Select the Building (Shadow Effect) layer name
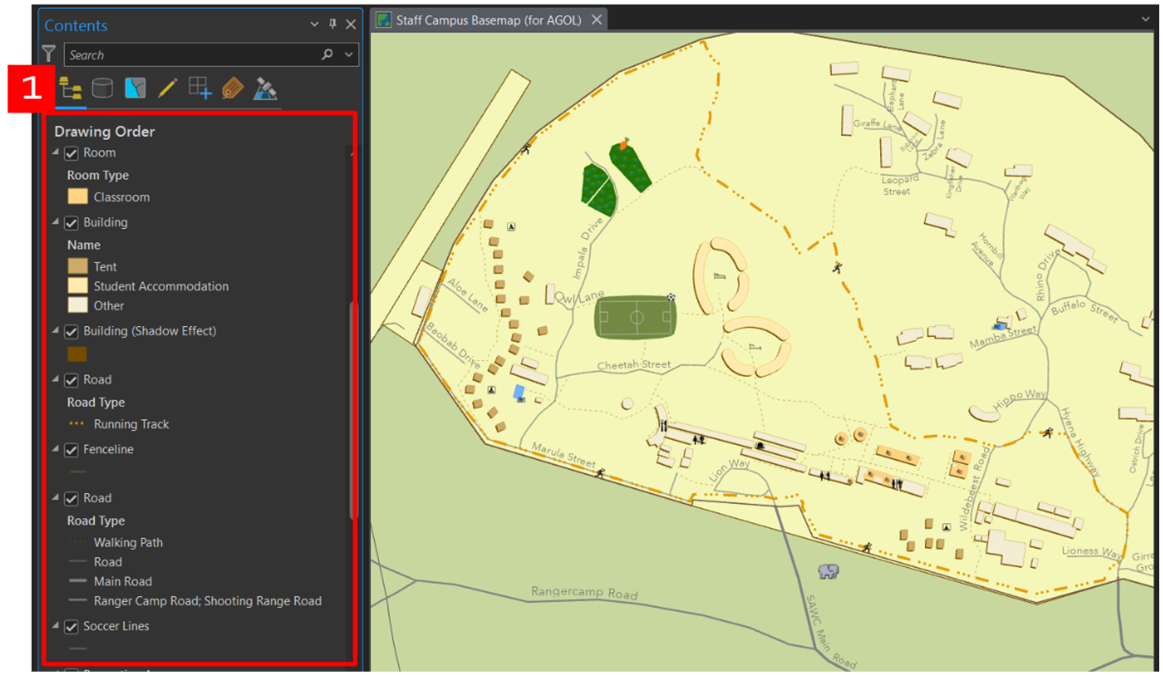 click(150, 331)
